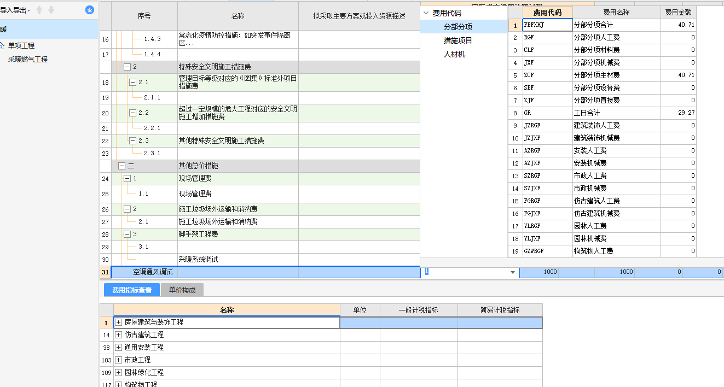Select the CLF 分部分项材料费 row
The height and width of the screenshot is (387, 724).
click(602, 50)
